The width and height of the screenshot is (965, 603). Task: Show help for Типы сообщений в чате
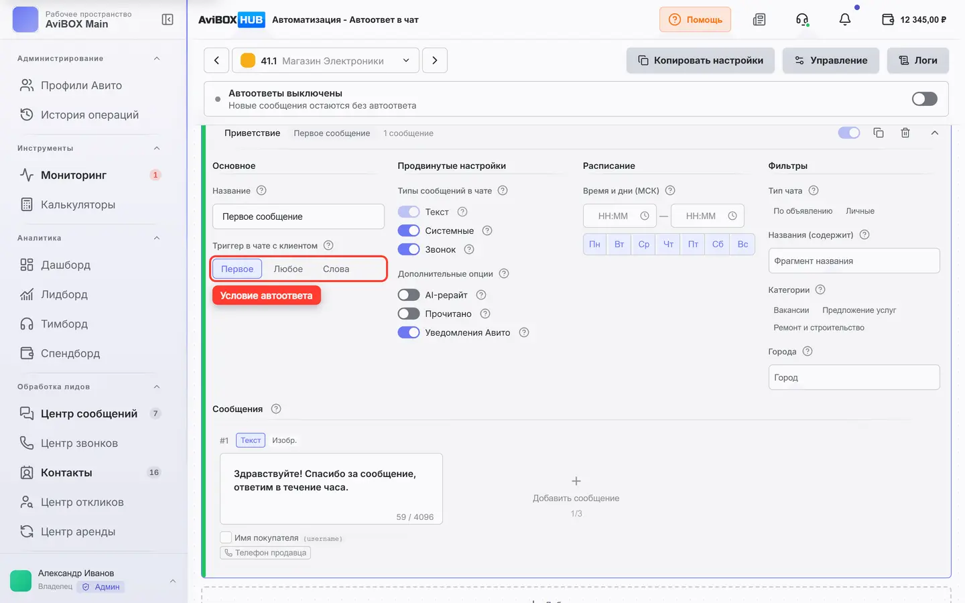pos(503,190)
